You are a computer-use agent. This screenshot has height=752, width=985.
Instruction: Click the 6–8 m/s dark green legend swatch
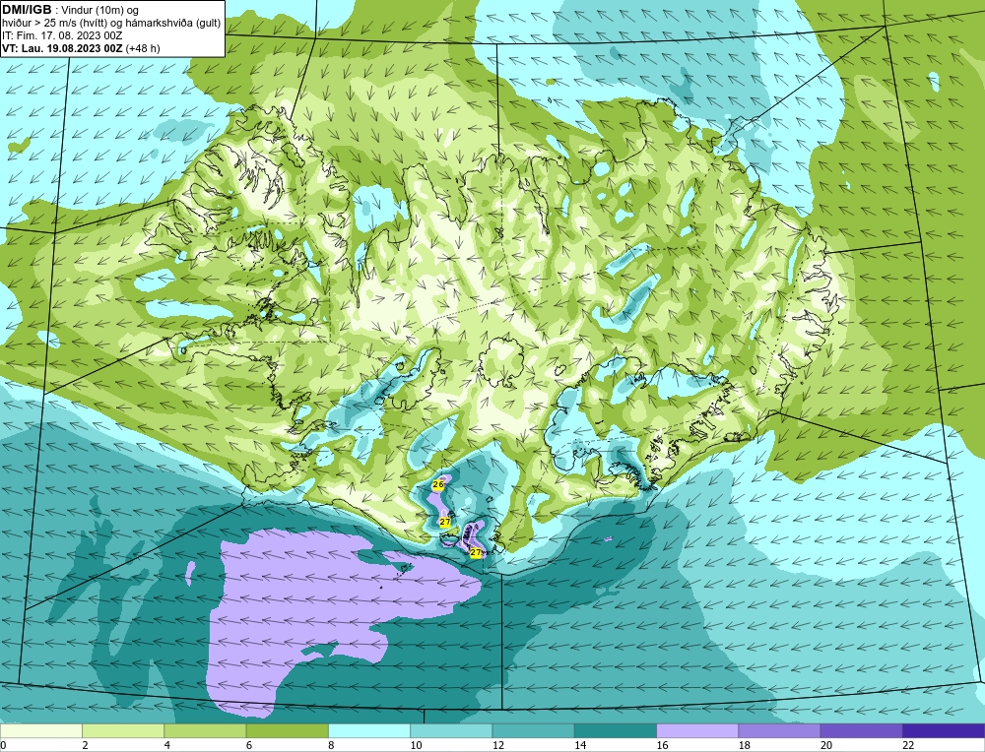click(x=287, y=730)
